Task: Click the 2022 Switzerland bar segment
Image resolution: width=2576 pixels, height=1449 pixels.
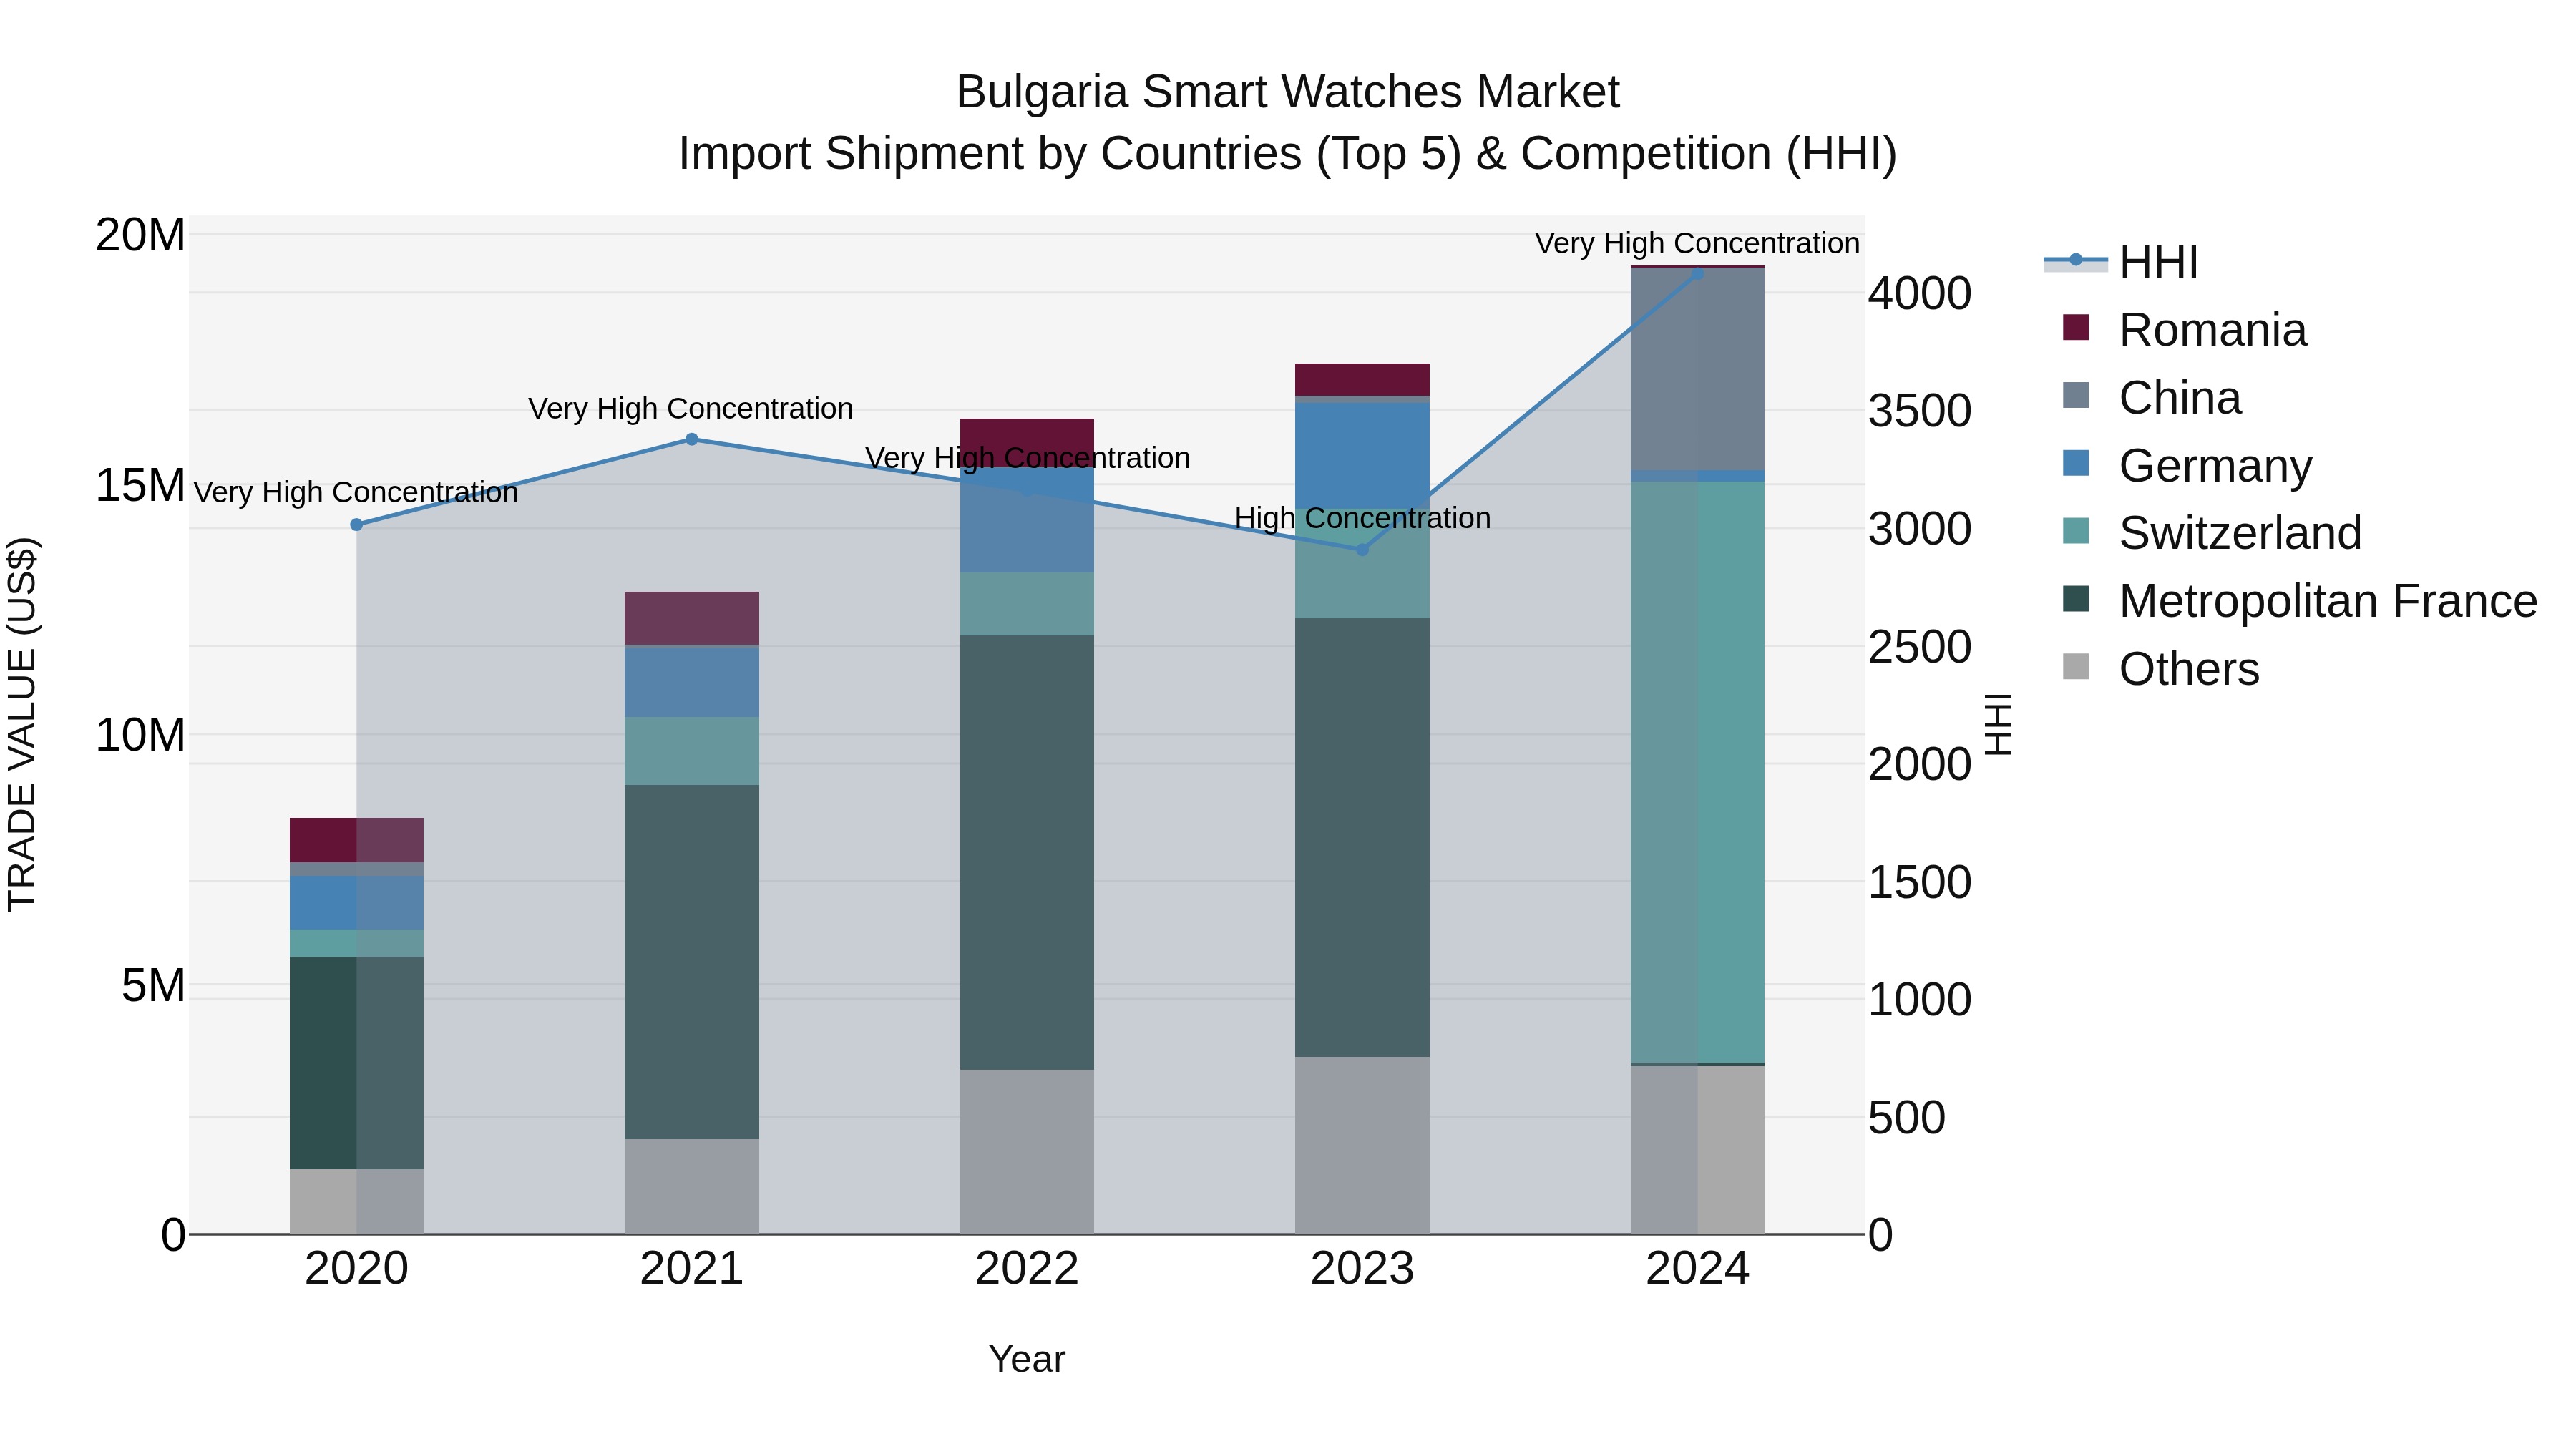Action: coord(1027,604)
